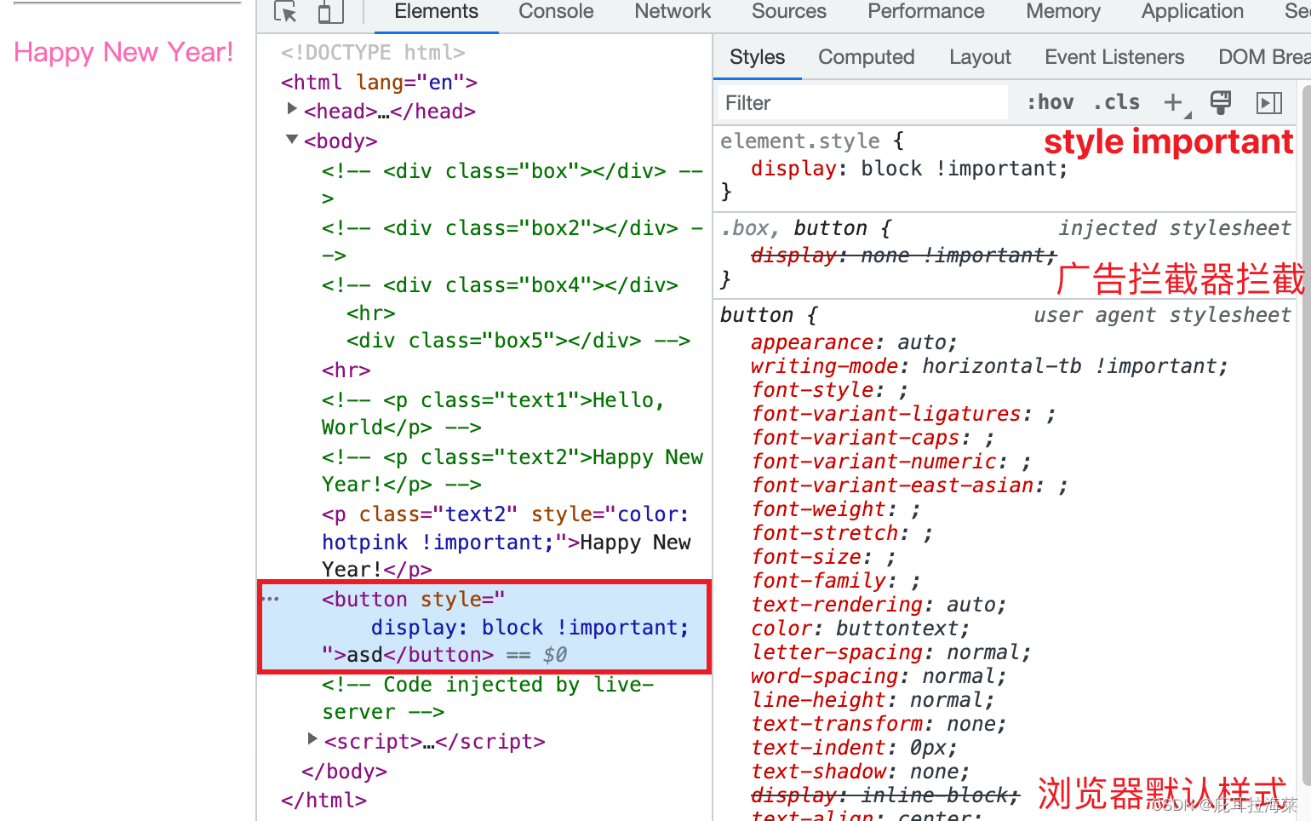Open the Memory tab
This screenshot has width=1311, height=821.
(x=1063, y=12)
